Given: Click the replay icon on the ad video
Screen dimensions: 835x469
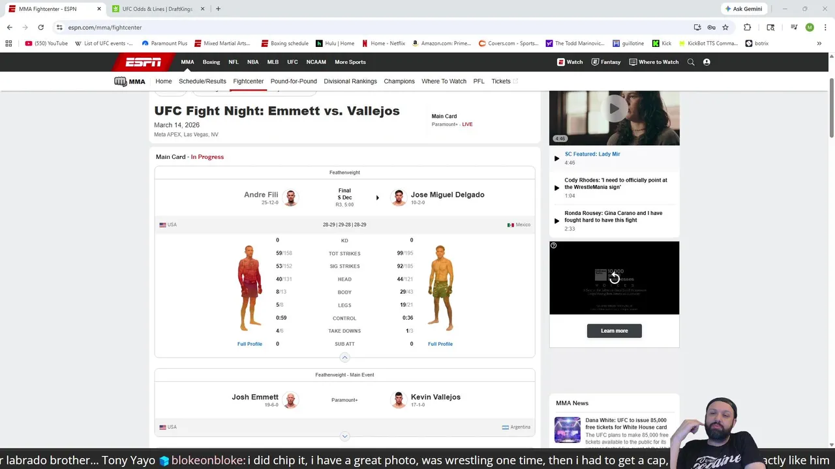Looking at the screenshot, I should tap(614, 278).
